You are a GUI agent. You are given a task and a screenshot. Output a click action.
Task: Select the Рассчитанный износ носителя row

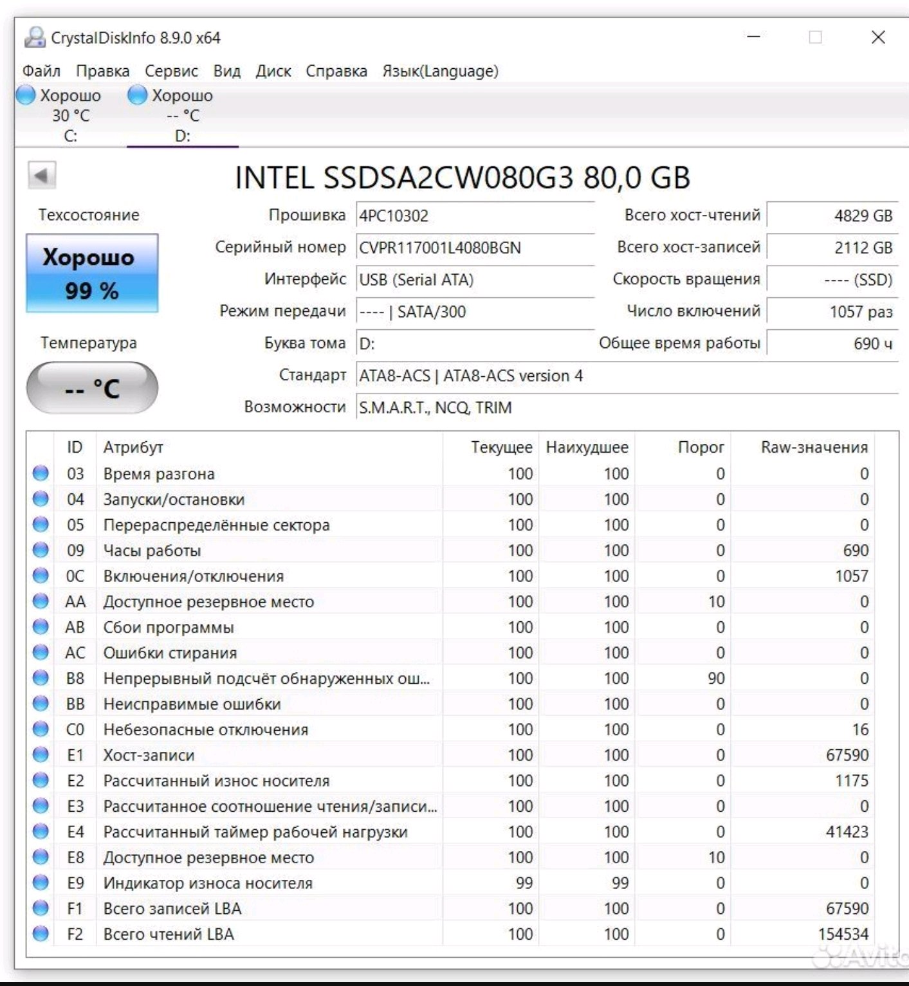point(452,780)
